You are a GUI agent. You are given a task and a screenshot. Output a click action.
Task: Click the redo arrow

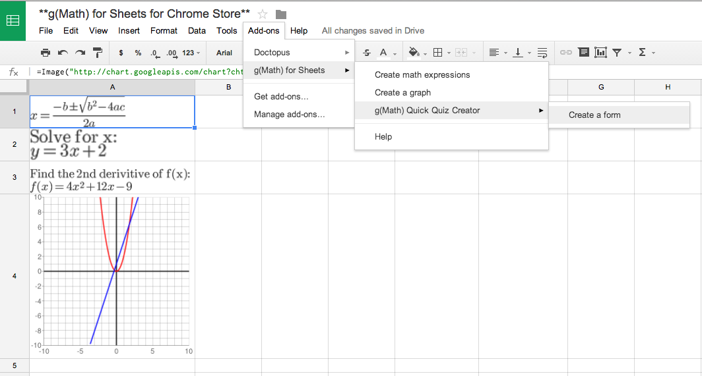(x=80, y=53)
